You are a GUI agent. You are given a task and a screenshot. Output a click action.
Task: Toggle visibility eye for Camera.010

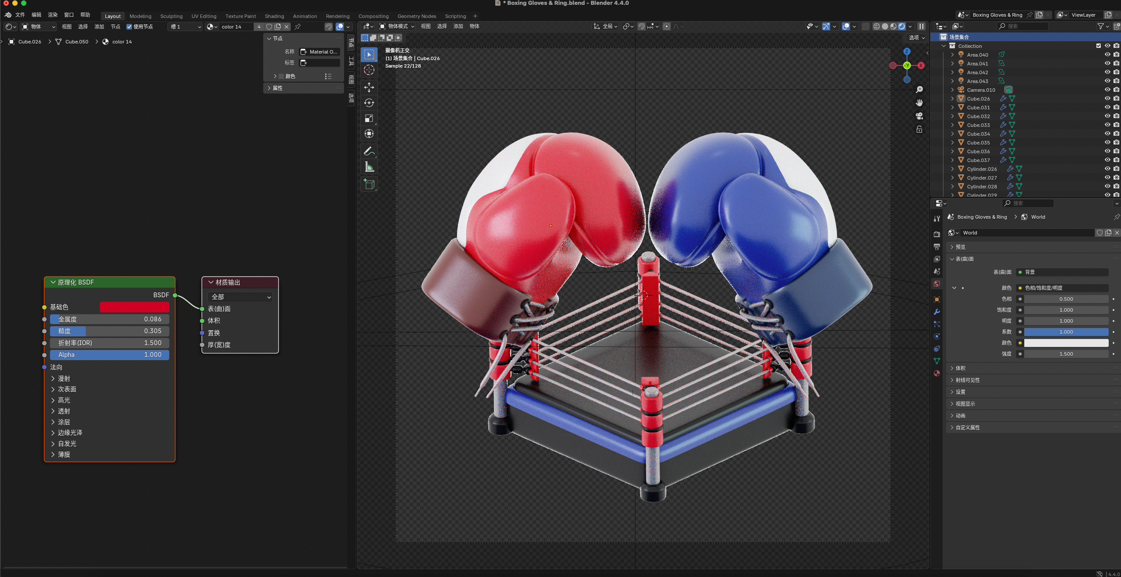1107,90
